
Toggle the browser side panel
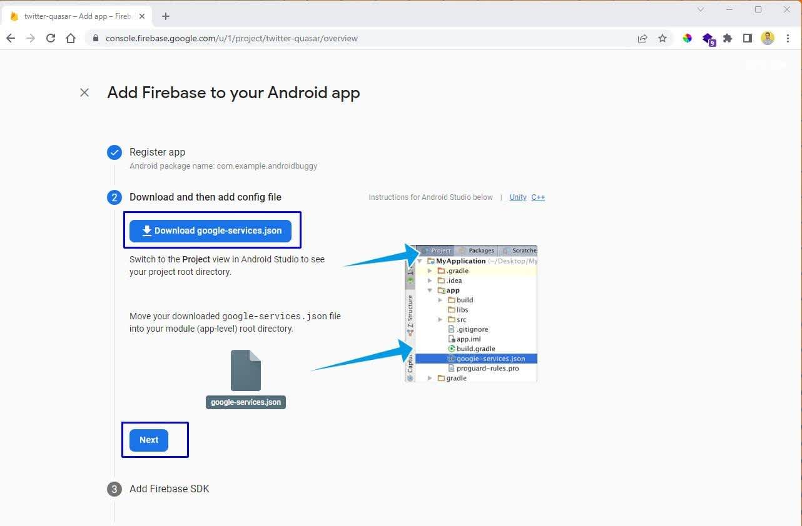point(747,38)
